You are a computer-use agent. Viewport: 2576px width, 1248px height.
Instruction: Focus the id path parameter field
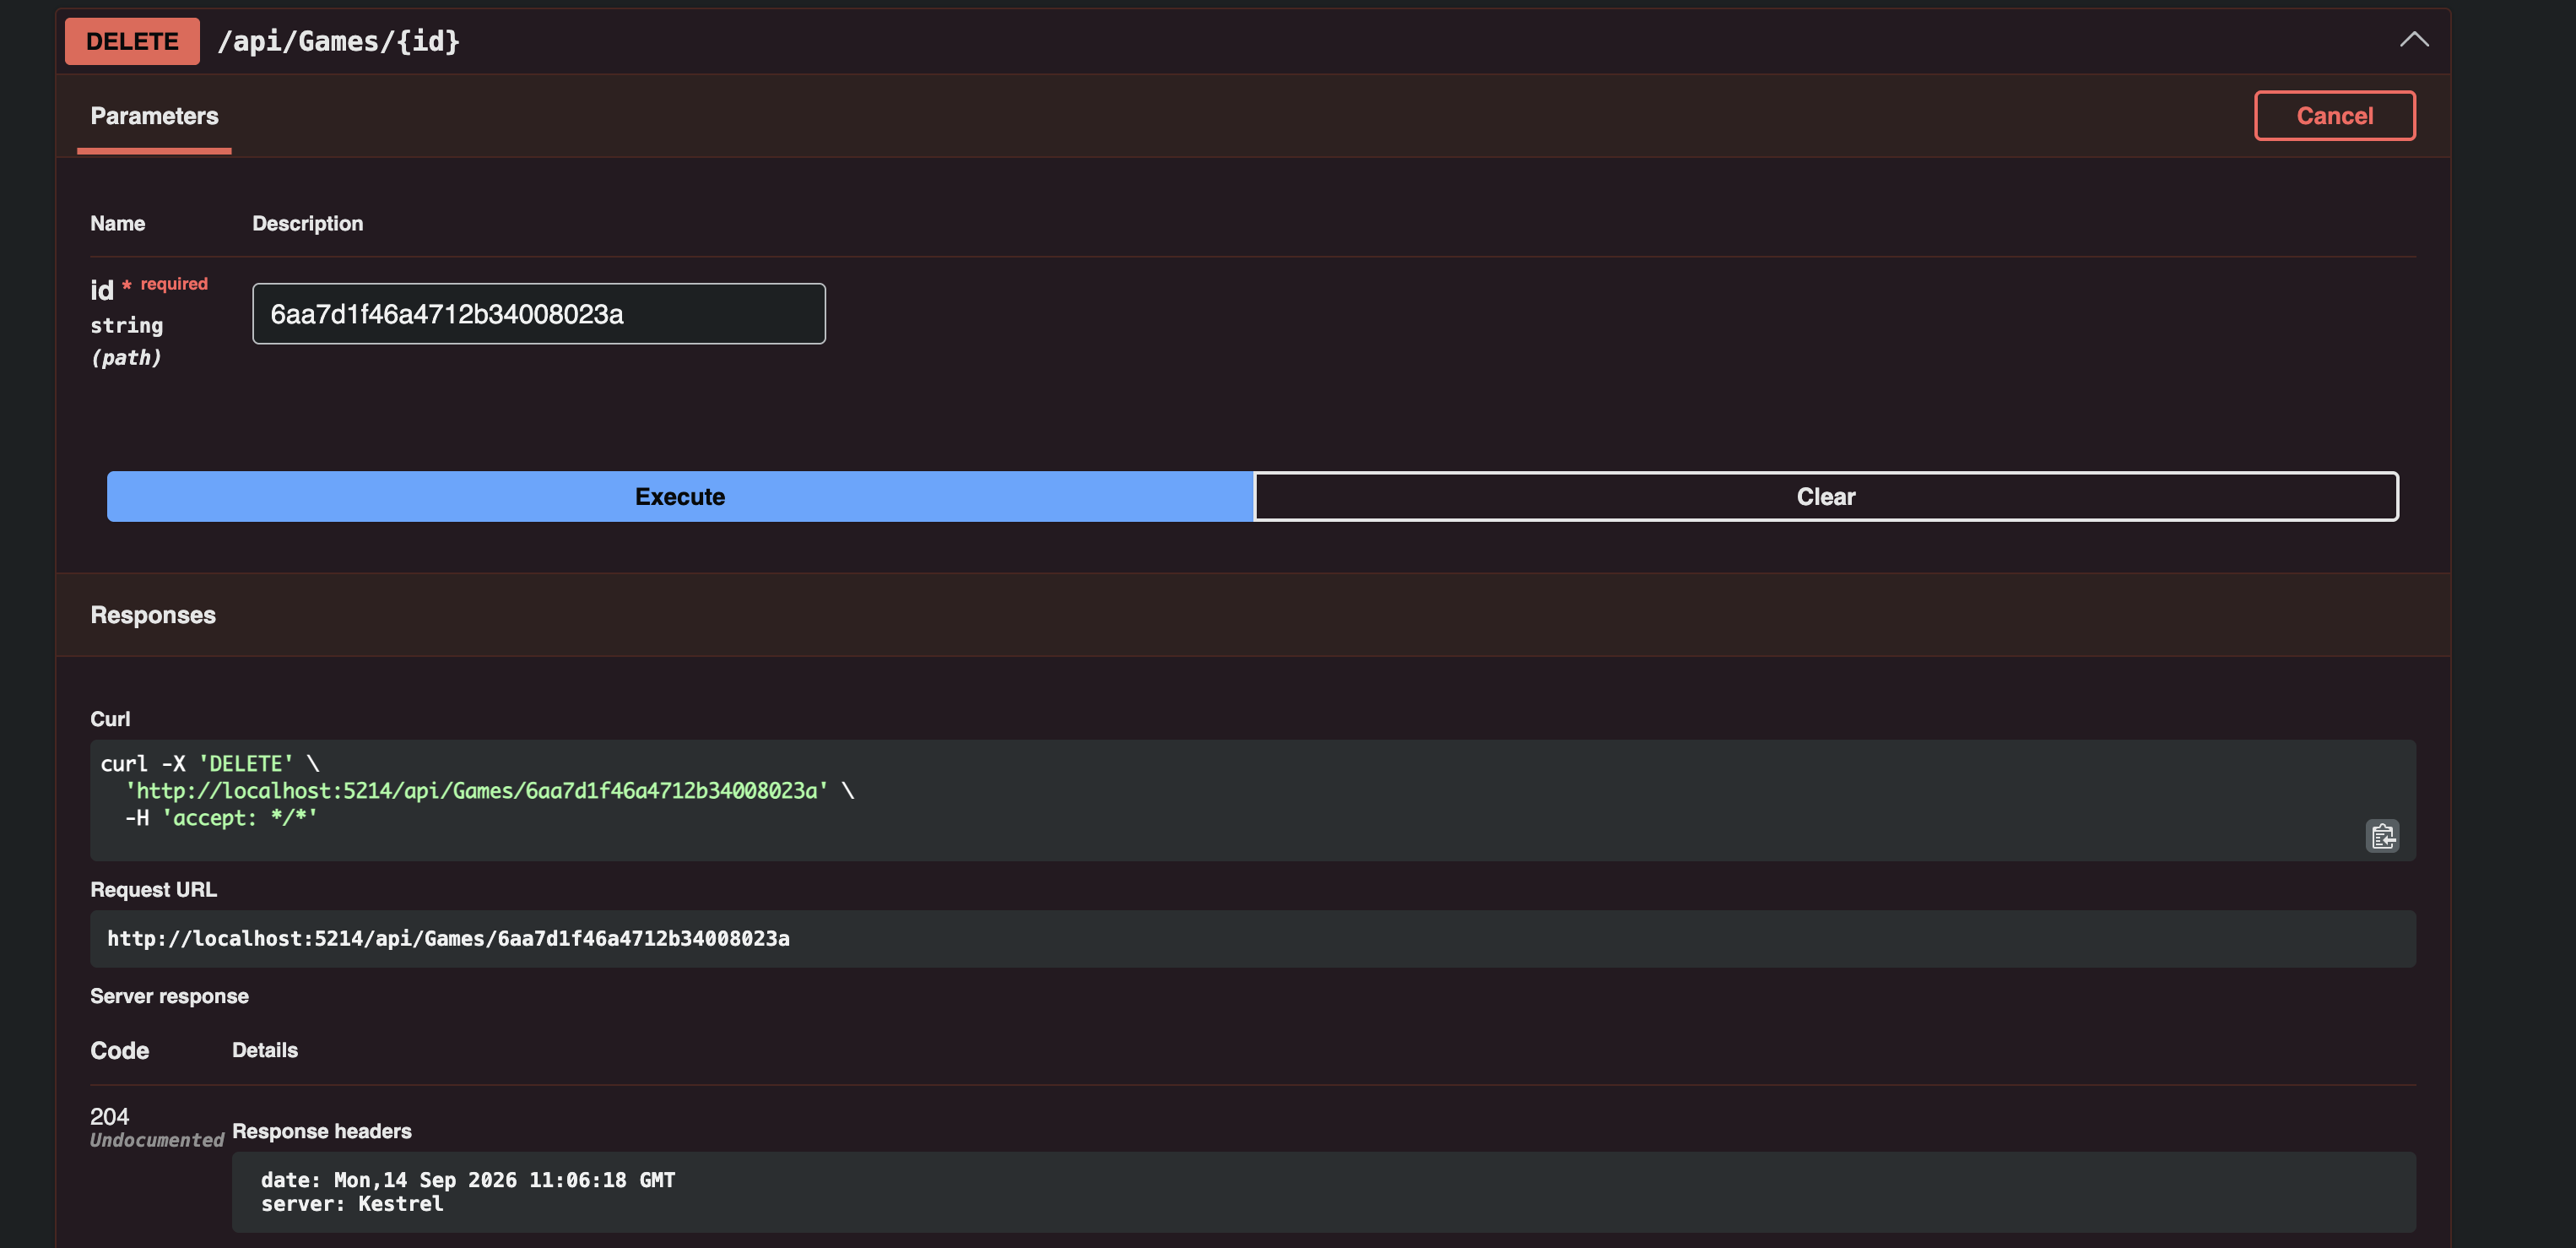click(539, 314)
